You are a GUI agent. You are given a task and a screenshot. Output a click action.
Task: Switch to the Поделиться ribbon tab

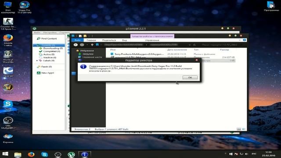[109, 40]
